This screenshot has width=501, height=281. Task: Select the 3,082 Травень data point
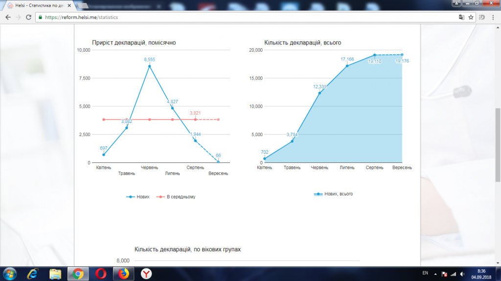(x=127, y=128)
